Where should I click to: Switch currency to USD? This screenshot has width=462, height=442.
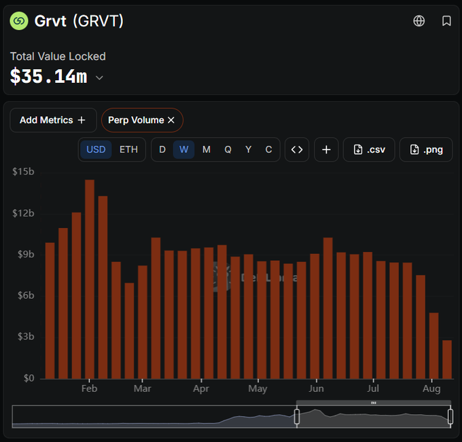tap(96, 149)
